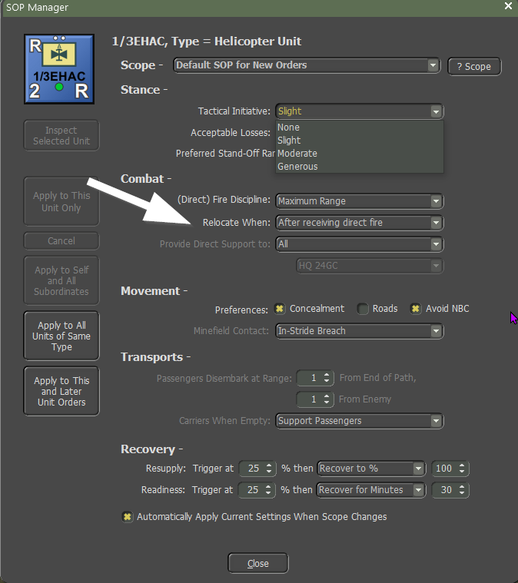Screen dimensions: 518x583
Task: Click the ? Scope help button
Action: pos(474,66)
